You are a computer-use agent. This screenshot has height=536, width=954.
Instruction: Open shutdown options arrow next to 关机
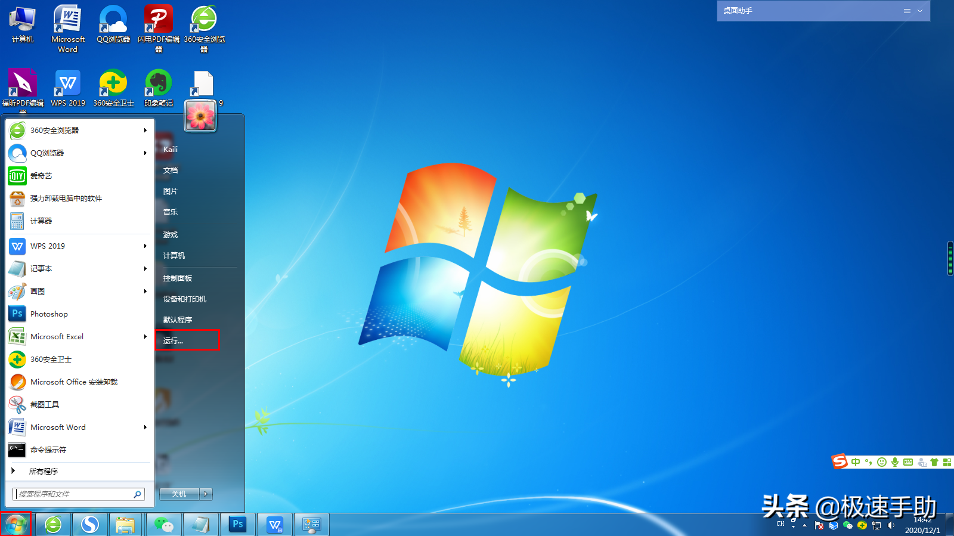tap(206, 494)
